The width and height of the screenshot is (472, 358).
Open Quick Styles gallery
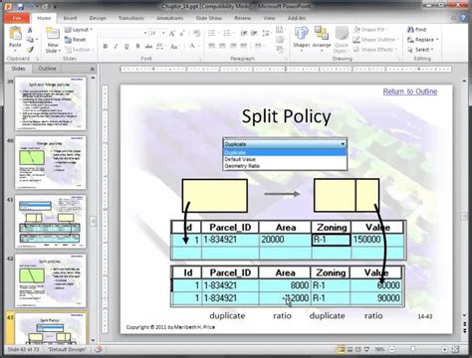coord(341,39)
